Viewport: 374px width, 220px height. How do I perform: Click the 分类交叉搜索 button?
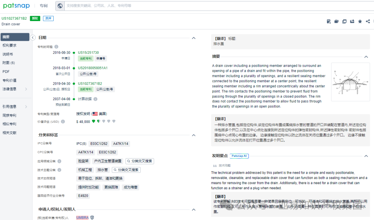[139, 161]
